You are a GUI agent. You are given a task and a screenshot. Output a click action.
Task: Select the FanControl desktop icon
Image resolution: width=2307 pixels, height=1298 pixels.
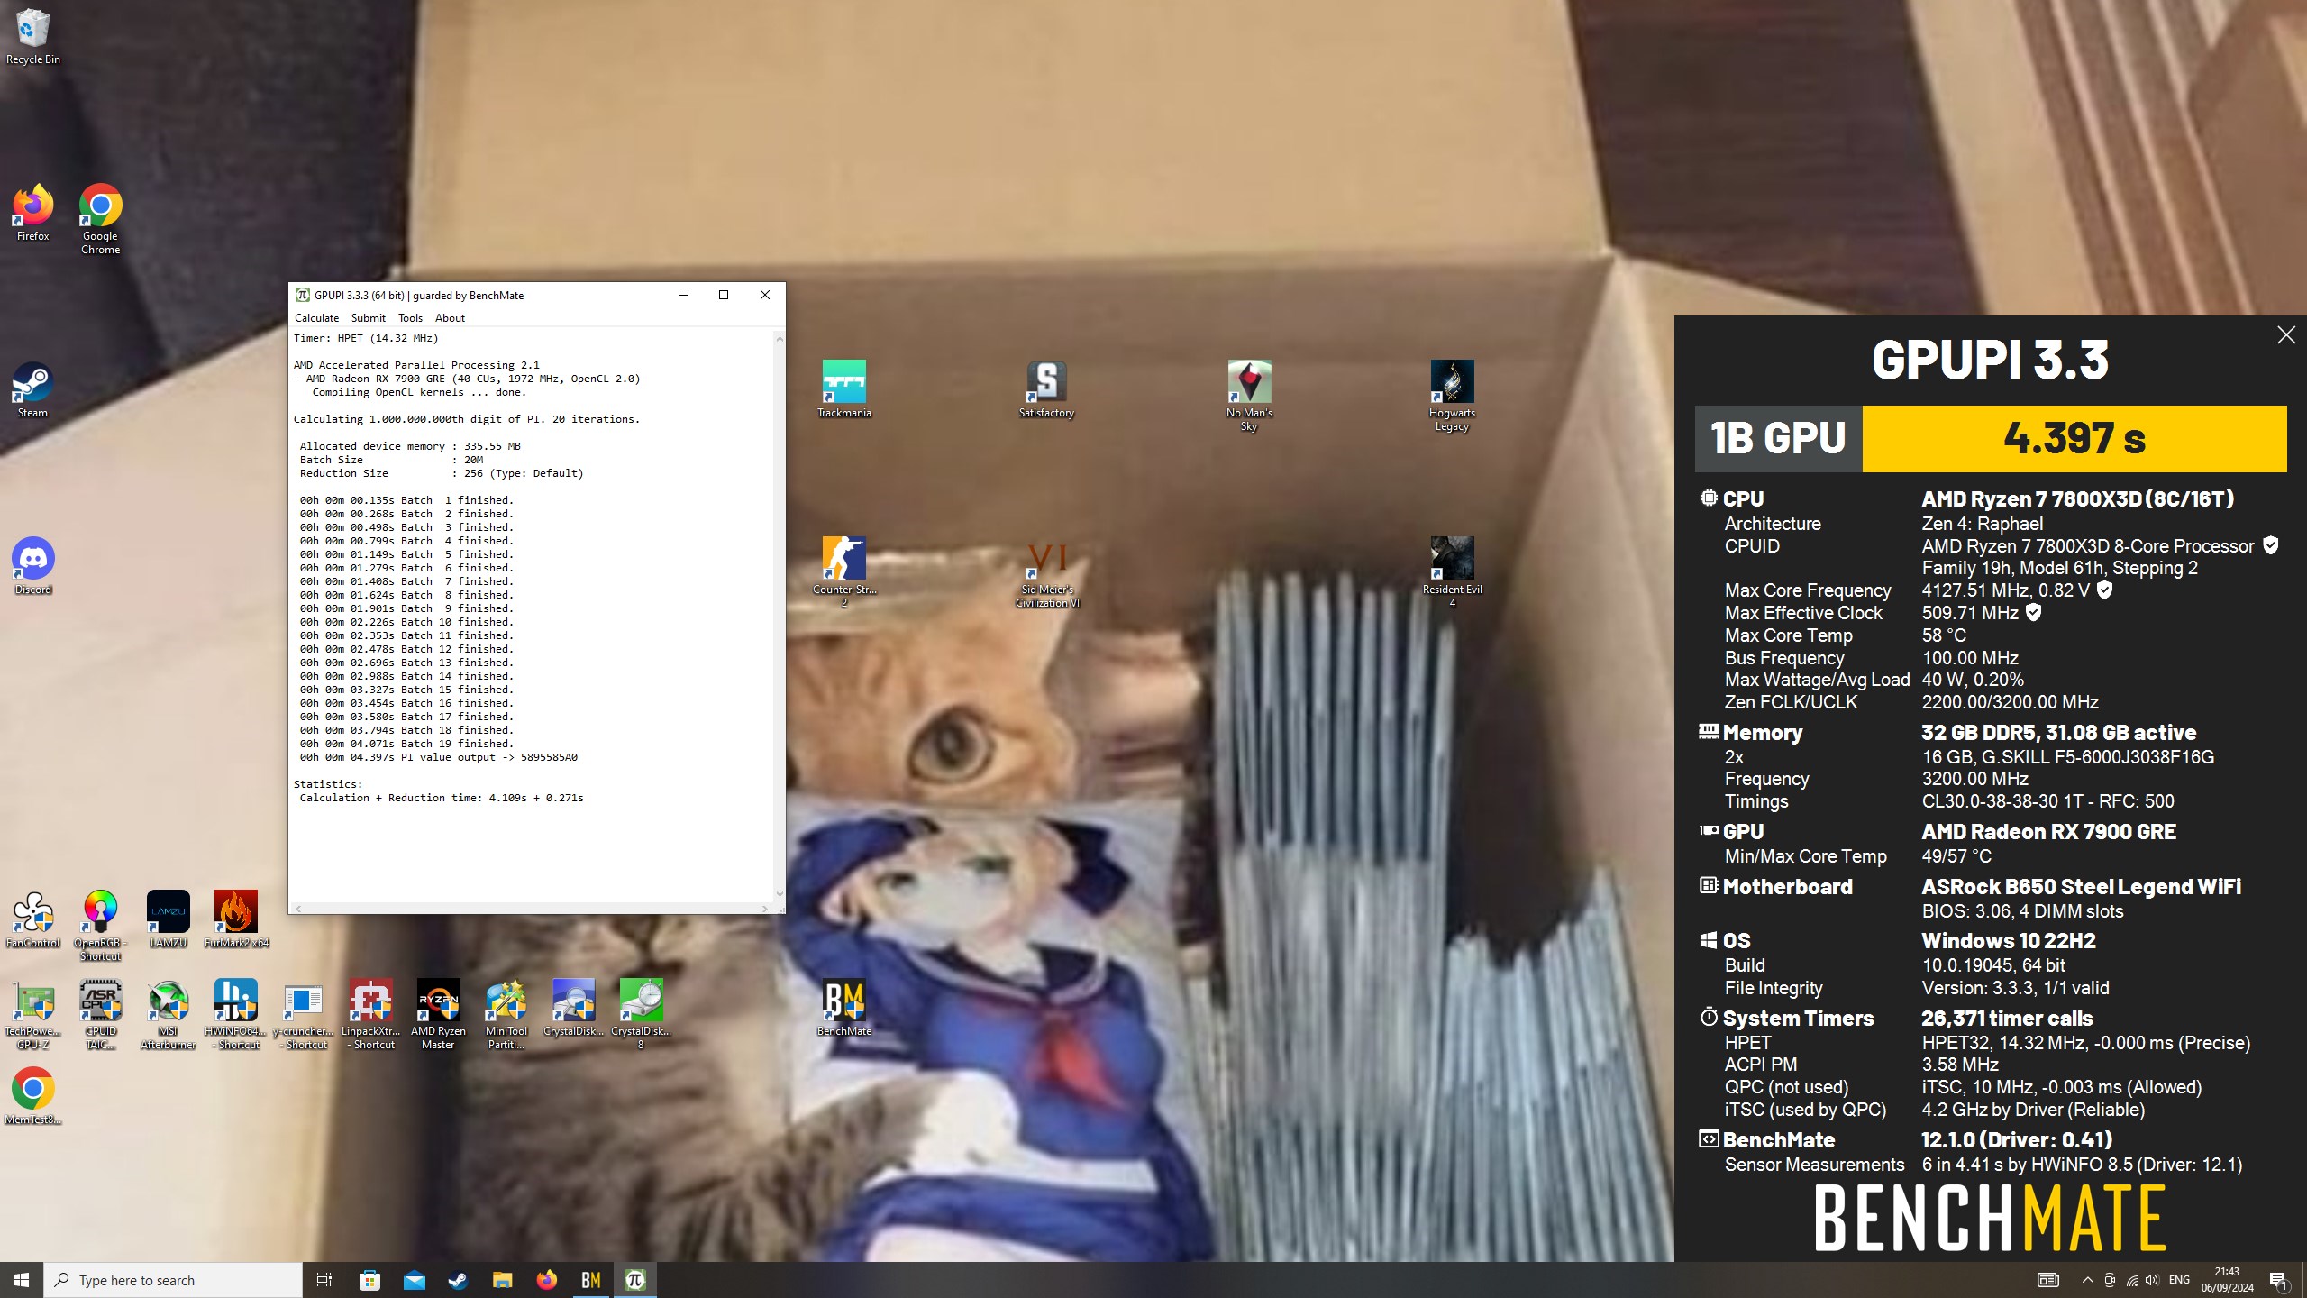[x=32, y=920]
